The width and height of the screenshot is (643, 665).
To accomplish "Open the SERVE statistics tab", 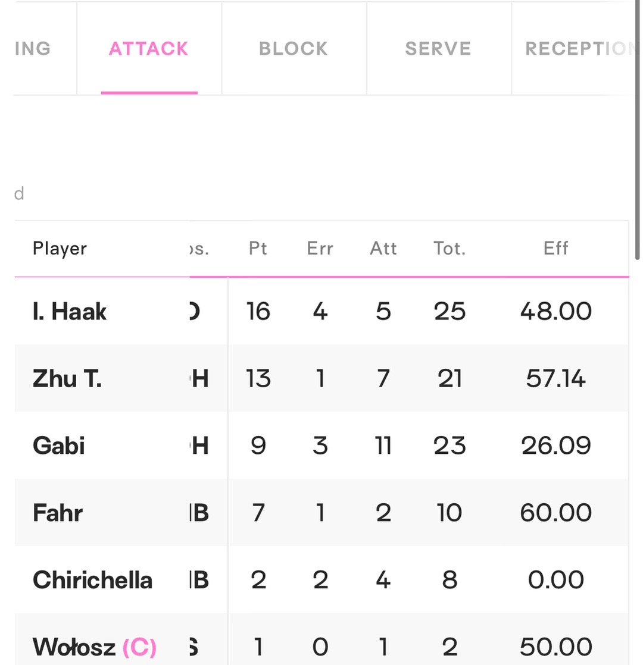I will (438, 49).
